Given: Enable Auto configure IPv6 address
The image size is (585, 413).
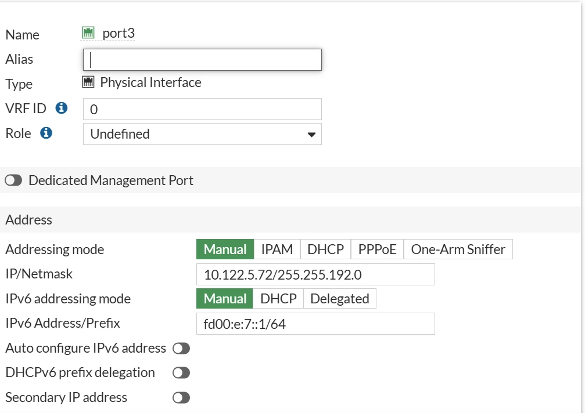Looking at the screenshot, I should [x=181, y=348].
